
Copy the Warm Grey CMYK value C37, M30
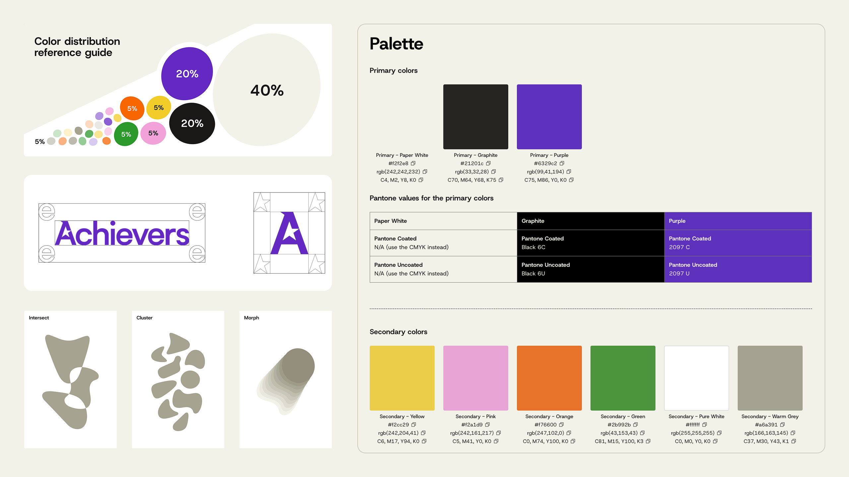(794, 441)
